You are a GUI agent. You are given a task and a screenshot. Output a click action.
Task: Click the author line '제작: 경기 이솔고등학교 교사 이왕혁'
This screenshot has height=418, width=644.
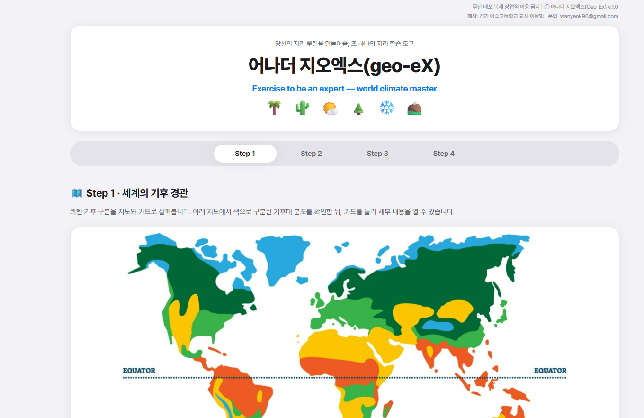point(505,16)
